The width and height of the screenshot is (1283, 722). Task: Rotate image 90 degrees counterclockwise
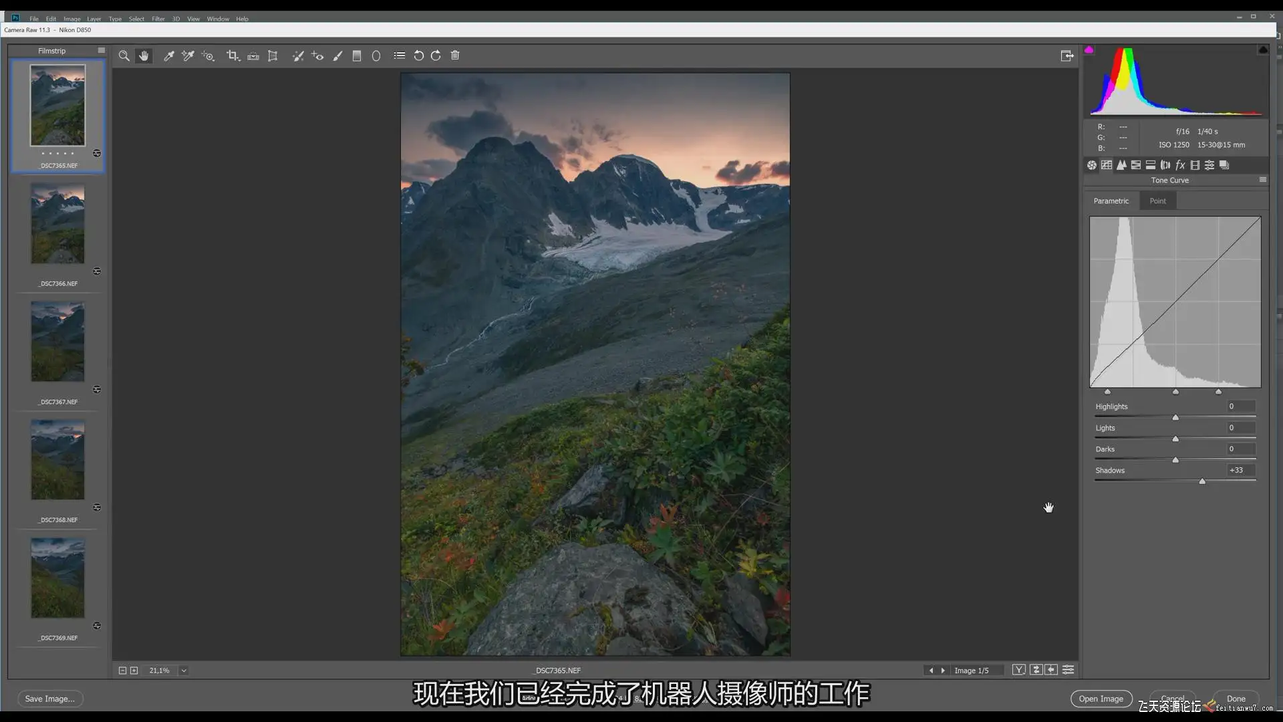pyautogui.click(x=418, y=56)
